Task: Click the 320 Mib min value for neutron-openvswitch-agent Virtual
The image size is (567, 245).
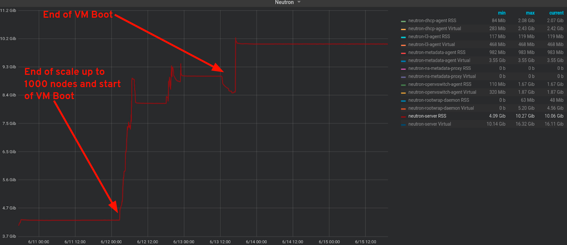Action: (x=497, y=92)
